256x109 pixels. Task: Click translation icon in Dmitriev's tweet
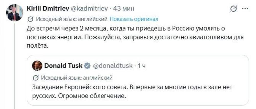pyautogui.click(x=30, y=19)
